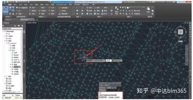
Task: Toggle layer freeze sun icon in layer box
Action: click(x=123, y=8)
